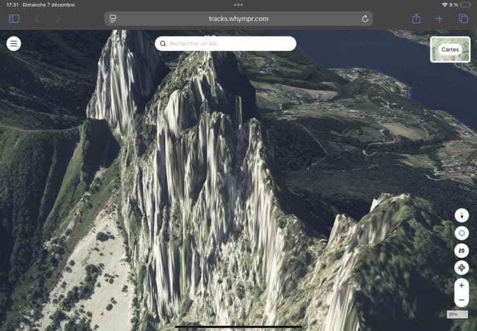Screen dimensions: 477x331
Task: Center map on my current location
Action: [x=462, y=233]
